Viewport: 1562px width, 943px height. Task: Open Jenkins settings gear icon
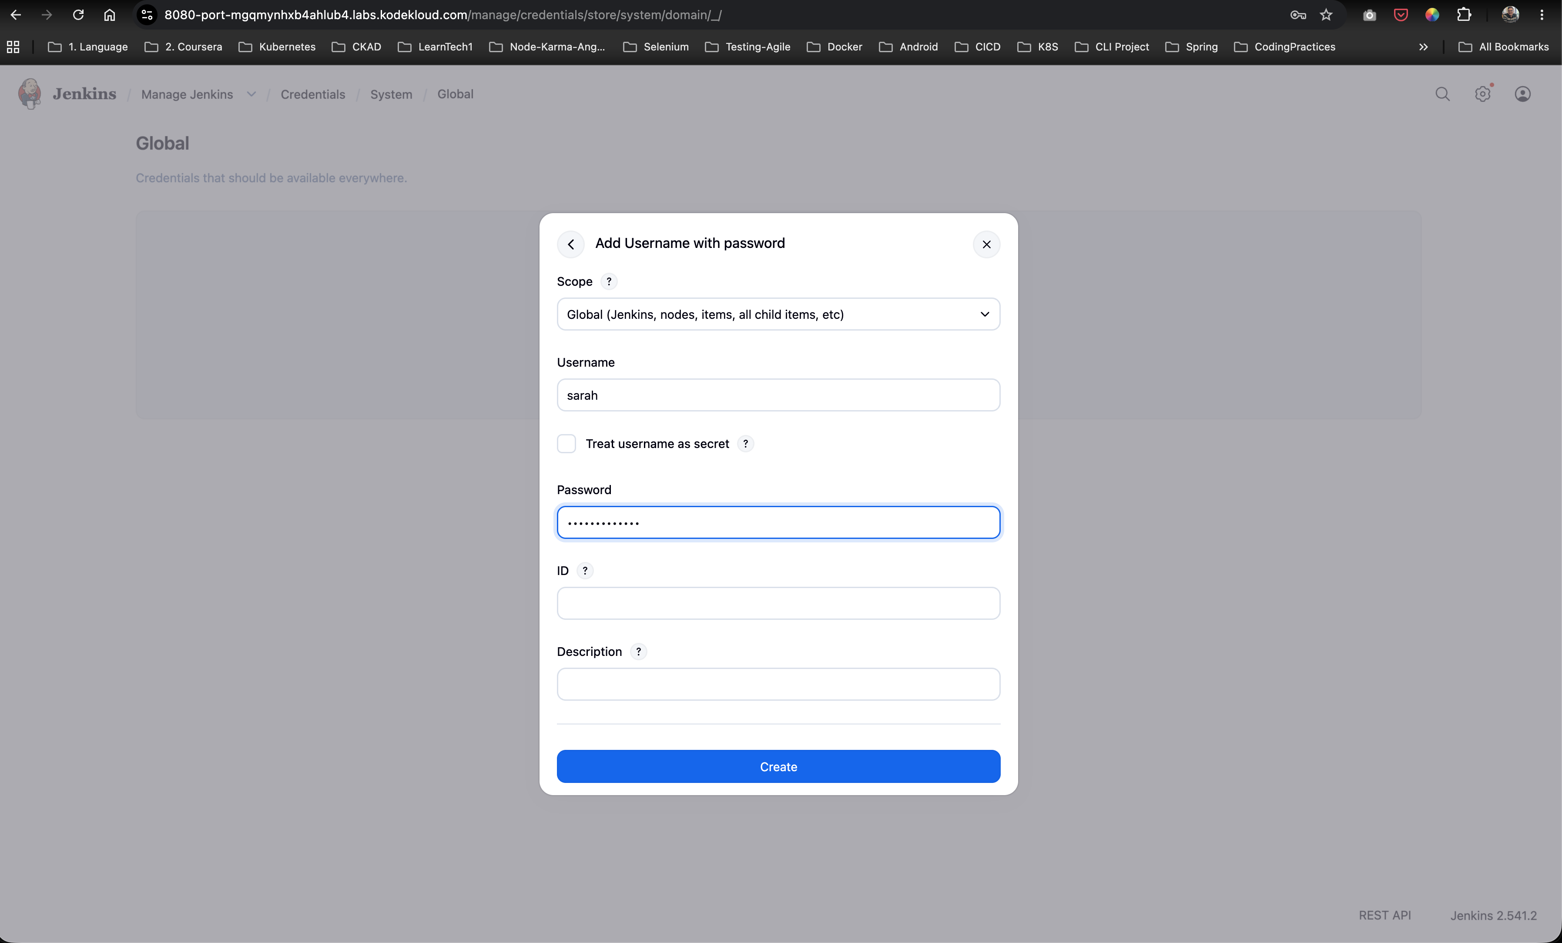coord(1483,94)
